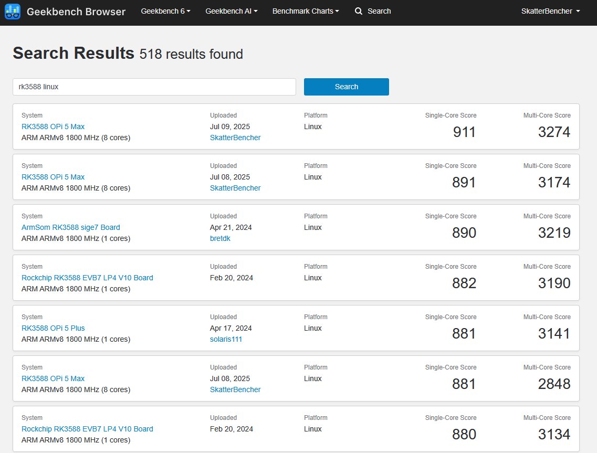Open SkatterBencher profile on the 2848 multi-core result
Image resolution: width=597 pixels, height=453 pixels.
point(235,389)
